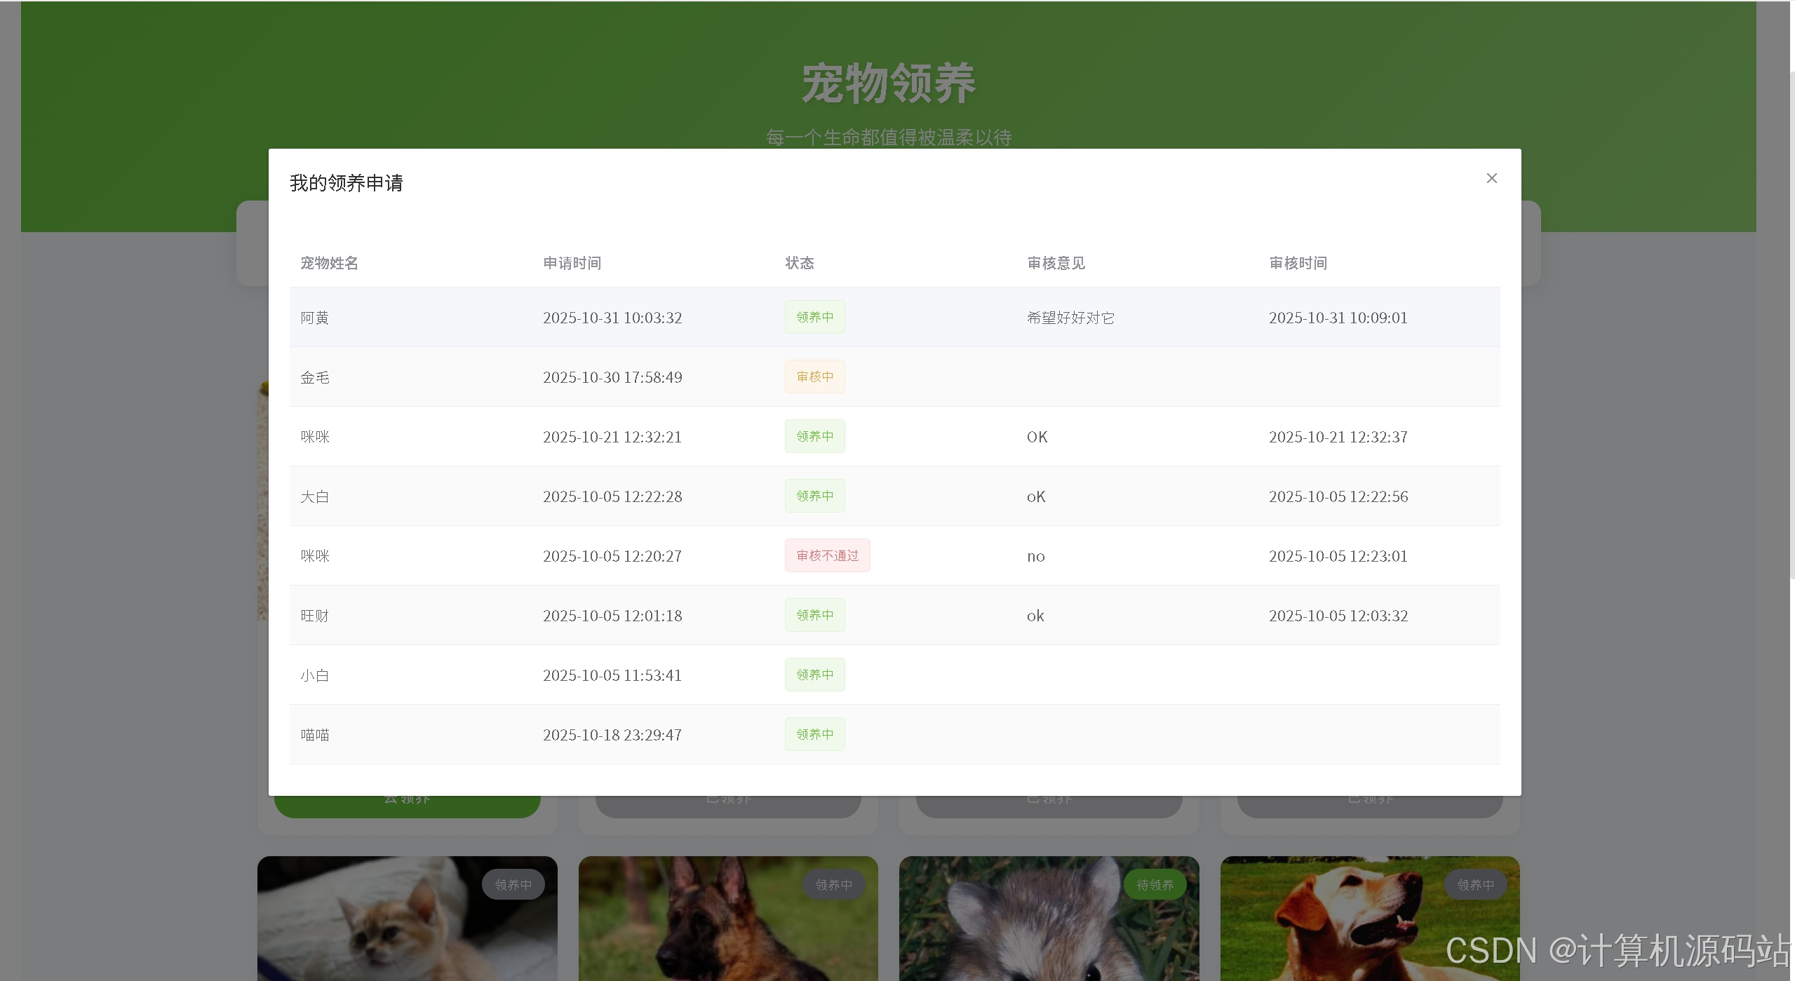Select the pet name 小白
The height and width of the screenshot is (981, 1795).
[x=315, y=675]
